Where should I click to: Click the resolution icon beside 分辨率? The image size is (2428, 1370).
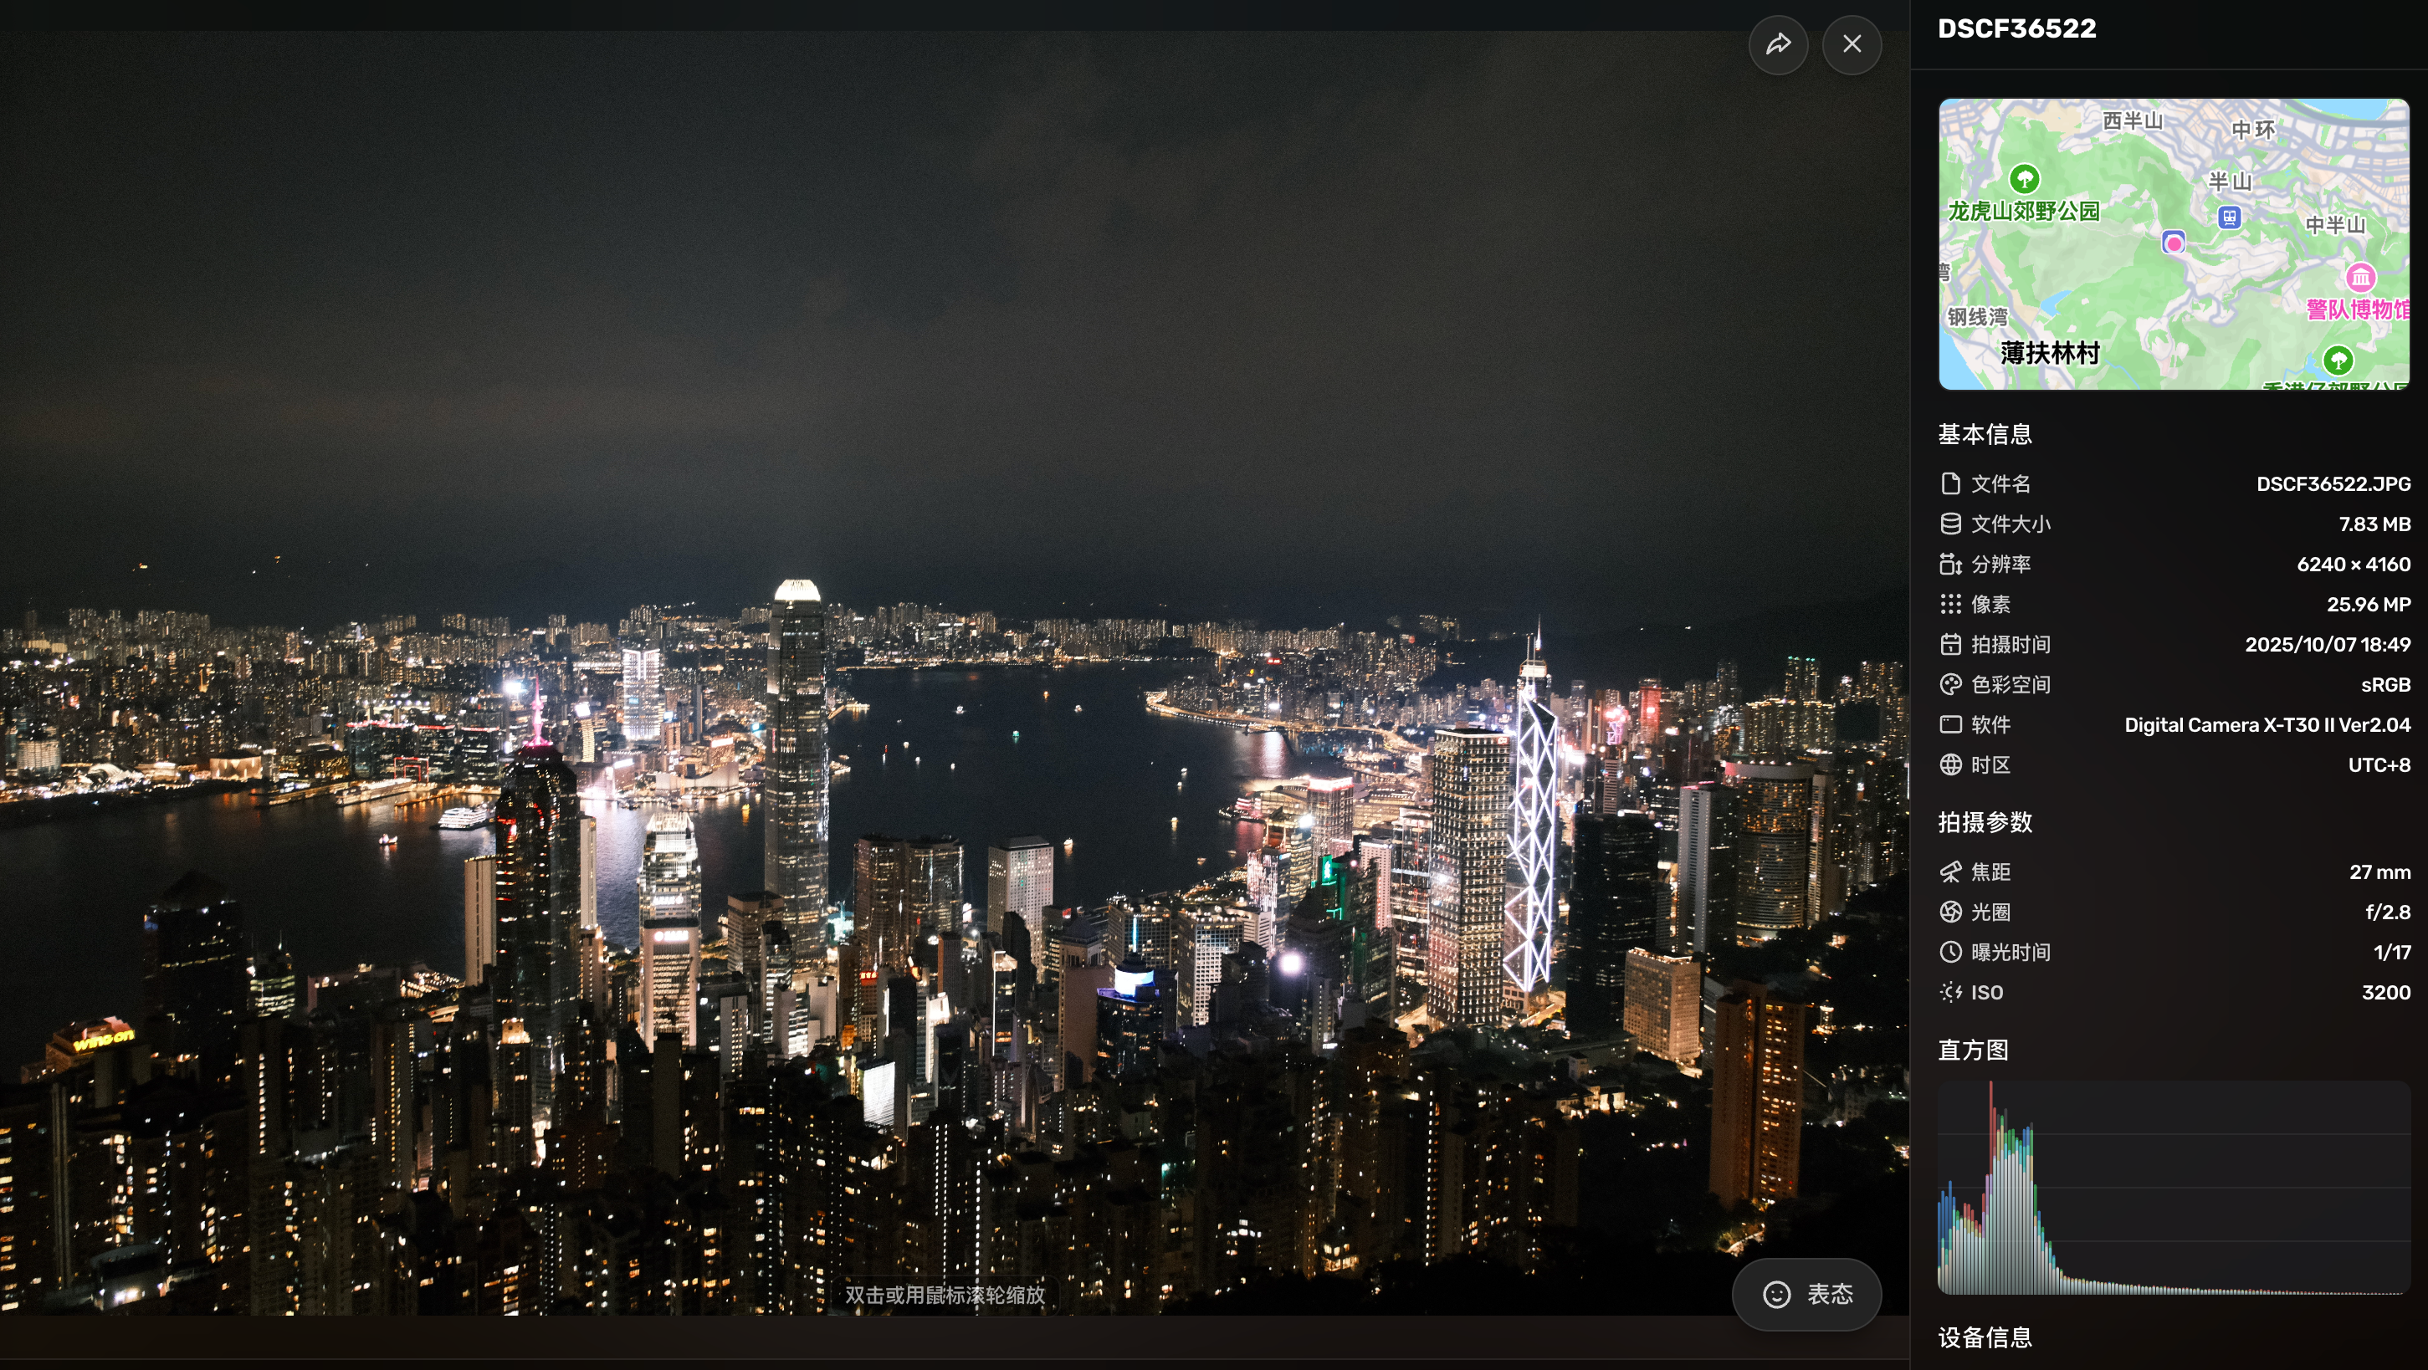[x=1950, y=564]
